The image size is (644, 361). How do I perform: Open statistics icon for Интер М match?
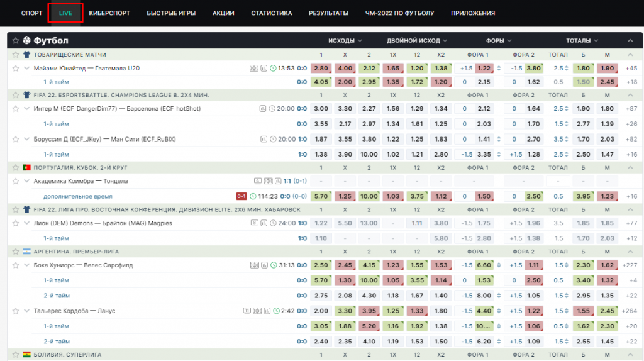pos(263,108)
